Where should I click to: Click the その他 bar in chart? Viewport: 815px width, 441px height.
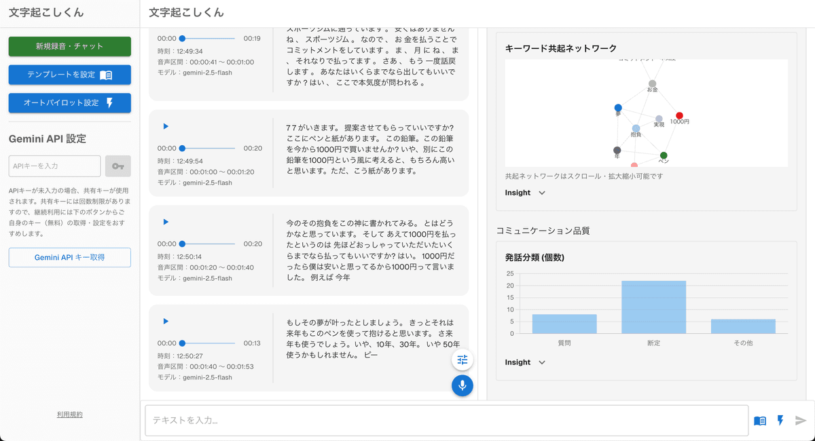pyautogui.click(x=743, y=326)
